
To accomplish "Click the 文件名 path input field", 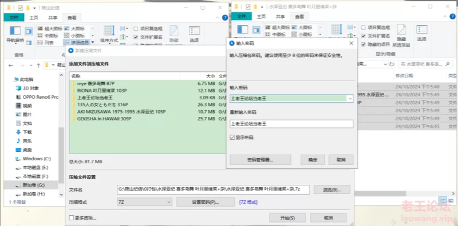I will point(213,189).
